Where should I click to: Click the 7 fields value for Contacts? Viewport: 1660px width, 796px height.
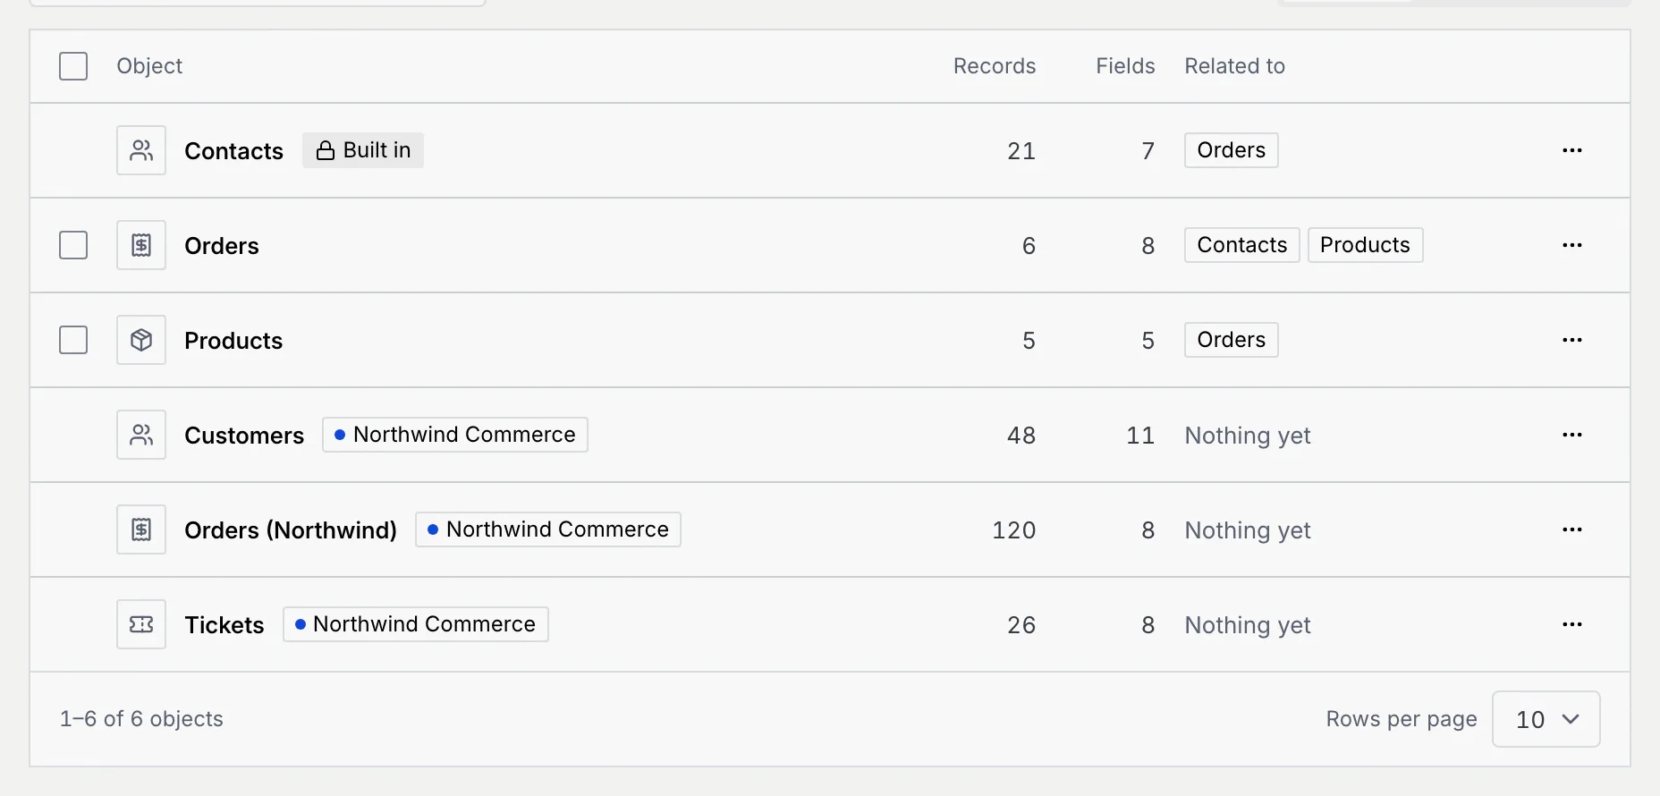point(1148,151)
